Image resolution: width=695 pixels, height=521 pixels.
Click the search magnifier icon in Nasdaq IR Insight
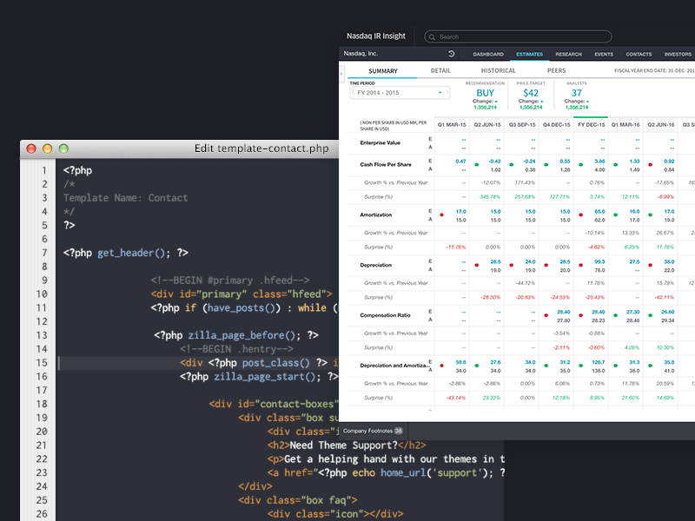tap(432, 37)
